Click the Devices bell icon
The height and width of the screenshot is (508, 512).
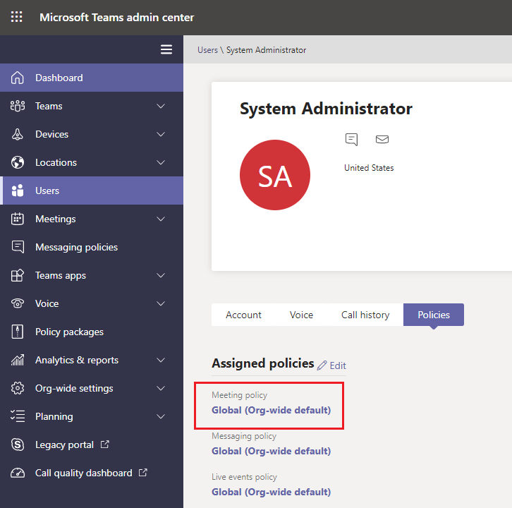click(x=18, y=134)
